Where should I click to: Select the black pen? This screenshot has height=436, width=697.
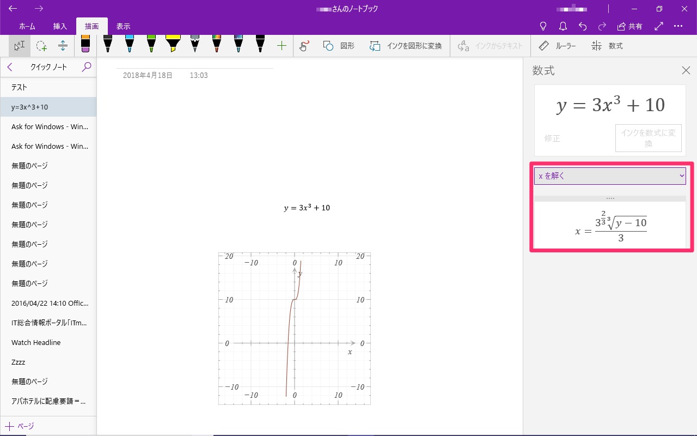tap(108, 45)
